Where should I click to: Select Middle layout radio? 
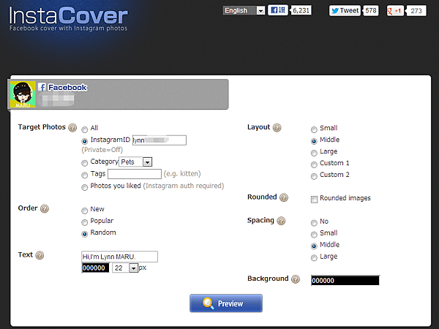click(314, 141)
